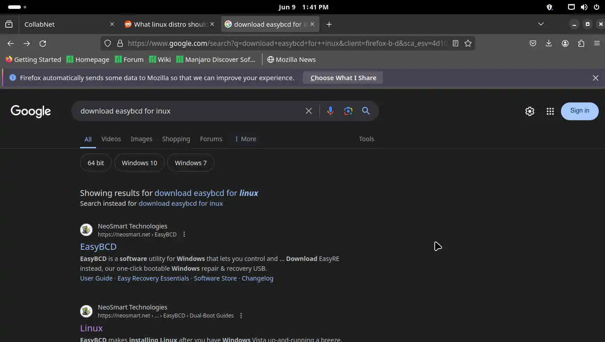Open options for Dual-Boot Guides result
Screen dimensions: 605x342
click(241, 315)
